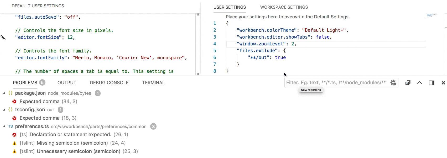Move panel using the side layout icon
The image size is (447, 158).
point(432,83)
